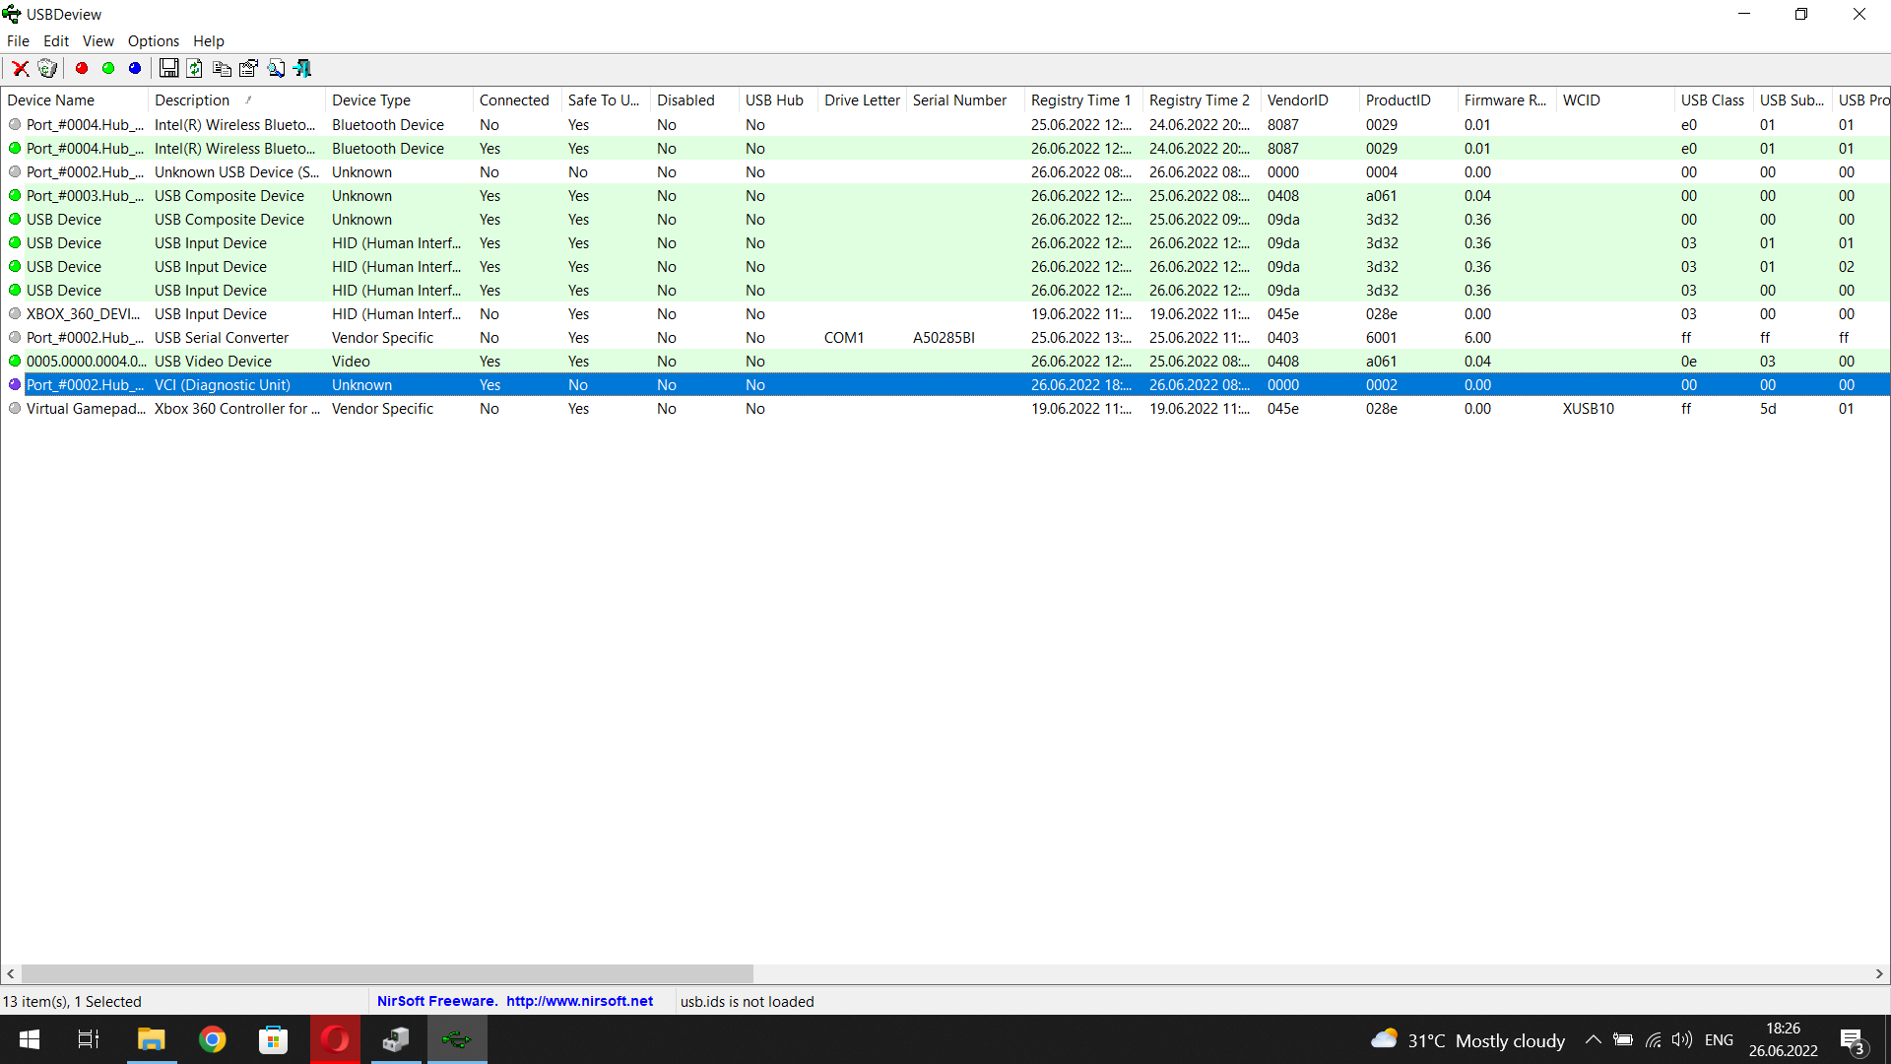Open the Options menu
The height and width of the screenshot is (1064, 1891).
(x=153, y=40)
